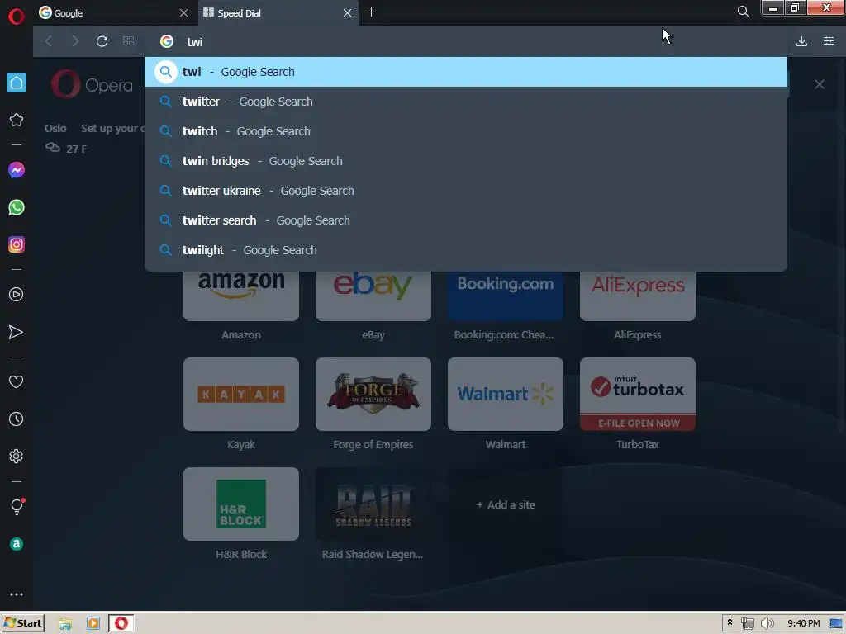Click the Speed Dial grid toolbar icon
The image size is (846, 634).
(128, 41)
